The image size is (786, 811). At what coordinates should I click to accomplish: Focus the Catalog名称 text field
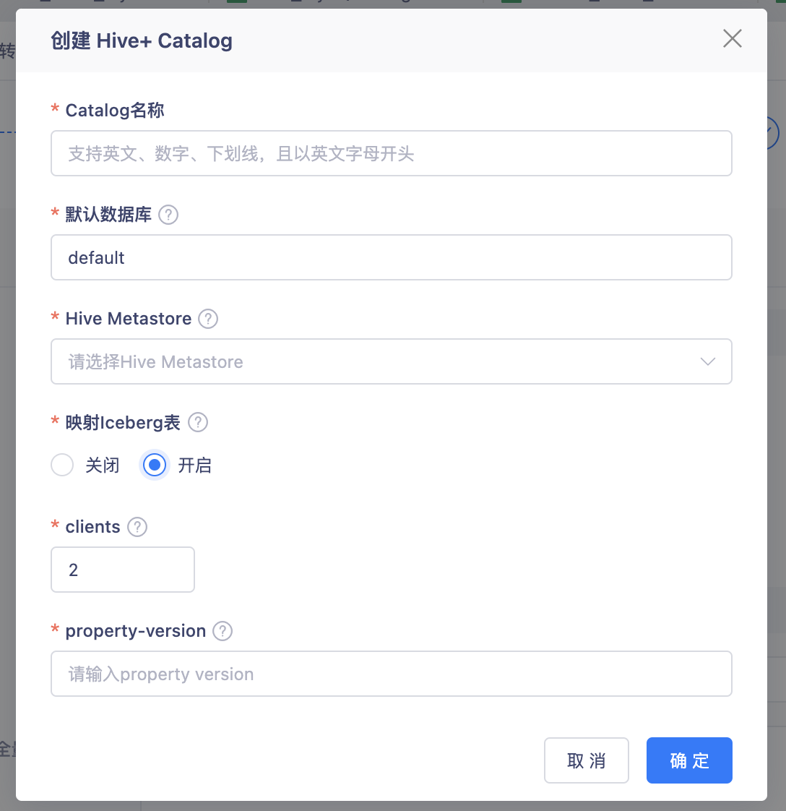[392, 153]
